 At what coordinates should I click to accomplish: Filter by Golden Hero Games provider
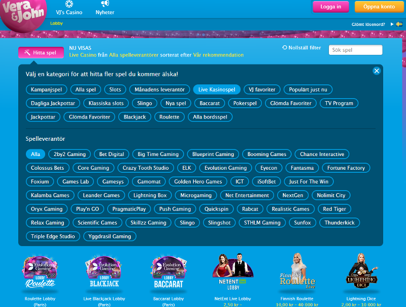click(198, 181)
